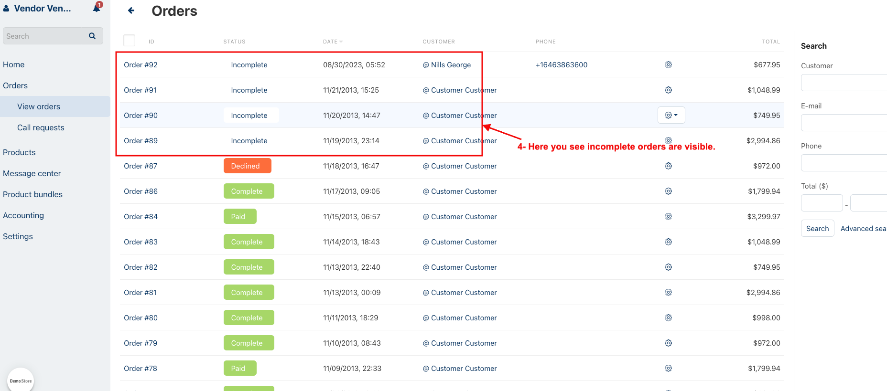Viewport: 887px width, 391px height.
Task: Change Declined status of Order #87
Action: click(247, 166)
